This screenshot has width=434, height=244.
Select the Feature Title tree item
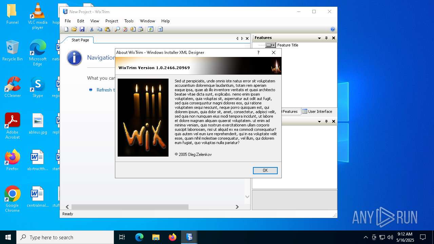pyautogui.click(x=288, y=45)
